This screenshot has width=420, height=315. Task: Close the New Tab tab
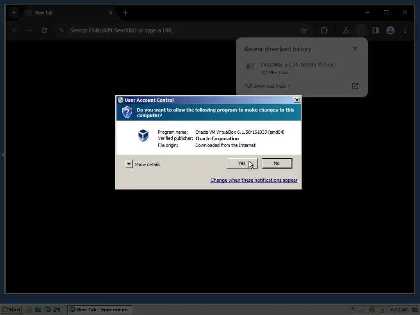(x=111, y=13)
